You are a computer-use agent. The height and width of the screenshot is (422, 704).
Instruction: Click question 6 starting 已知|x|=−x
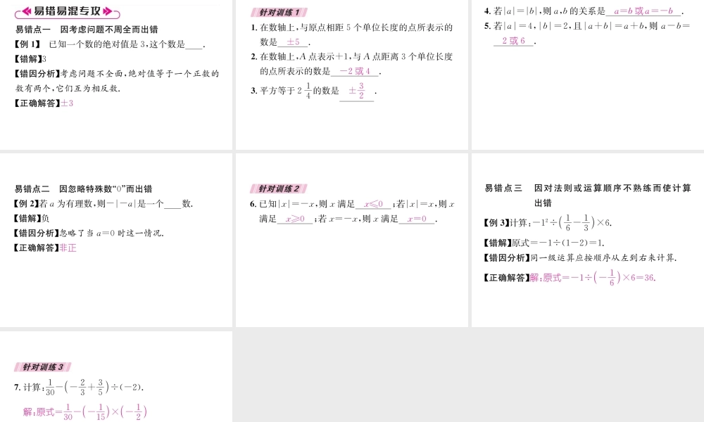click(x=353, y=212)
